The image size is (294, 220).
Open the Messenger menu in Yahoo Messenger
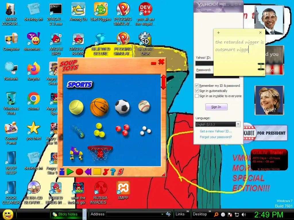click(204, 9)
